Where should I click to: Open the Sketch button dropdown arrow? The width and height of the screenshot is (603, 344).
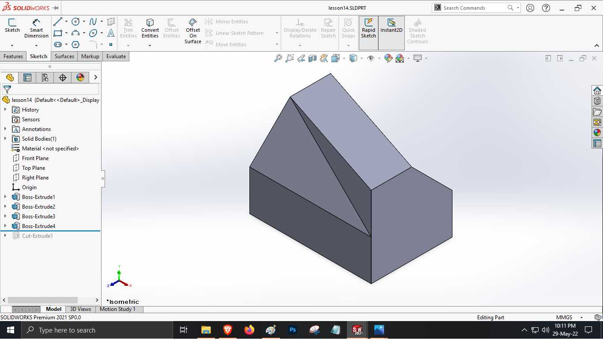tap(12, 45)
